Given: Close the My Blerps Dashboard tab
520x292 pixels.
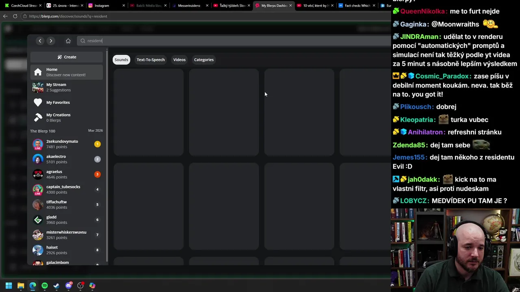Looking at the screenshot, I should [x=290, y=6].
